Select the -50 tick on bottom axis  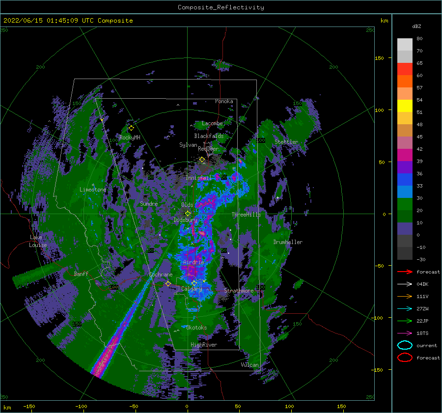134,407
